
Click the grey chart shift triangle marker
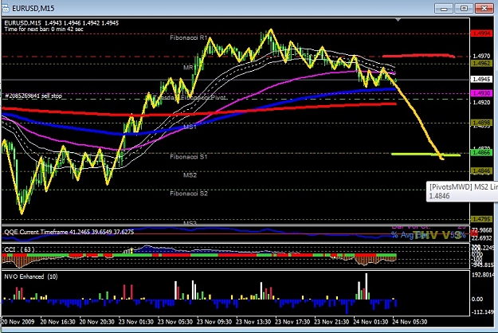coord(398,20)
